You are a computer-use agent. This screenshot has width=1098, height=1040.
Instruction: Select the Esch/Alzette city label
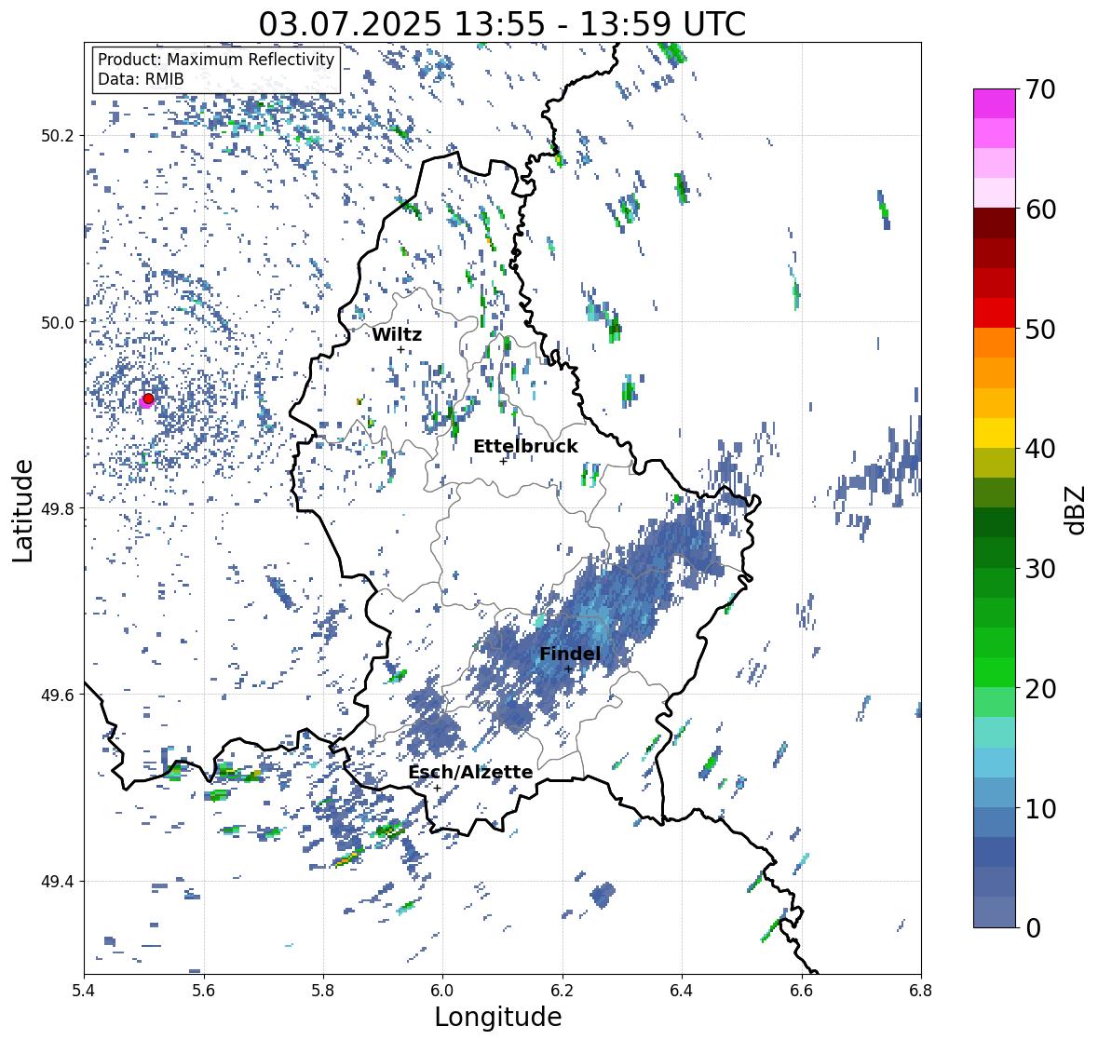pyautogui.click(x=470, y=772)
